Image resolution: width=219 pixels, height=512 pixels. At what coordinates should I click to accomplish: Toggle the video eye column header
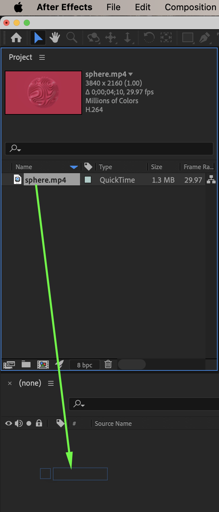[x=8, y=423]
